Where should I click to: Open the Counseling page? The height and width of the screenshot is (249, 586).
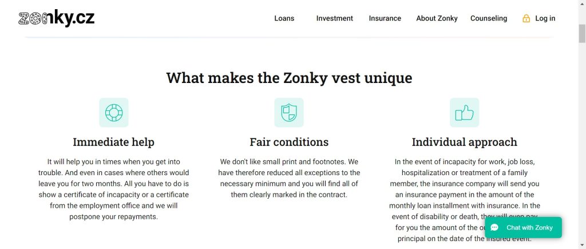coord(488,18)
